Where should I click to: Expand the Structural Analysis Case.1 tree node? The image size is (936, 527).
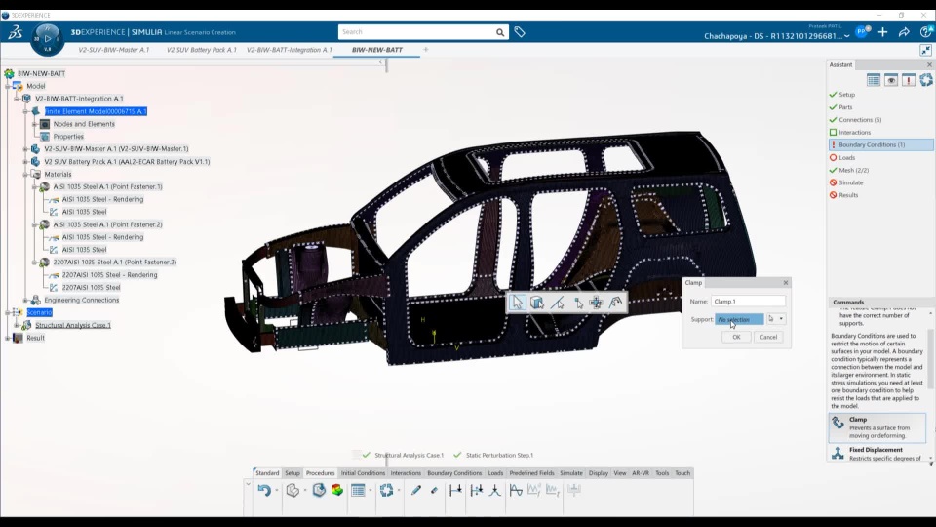[x=17, y=325]
